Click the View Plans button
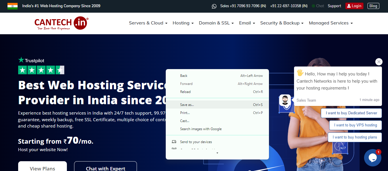The image size is (388, 171). click(42, 166)
